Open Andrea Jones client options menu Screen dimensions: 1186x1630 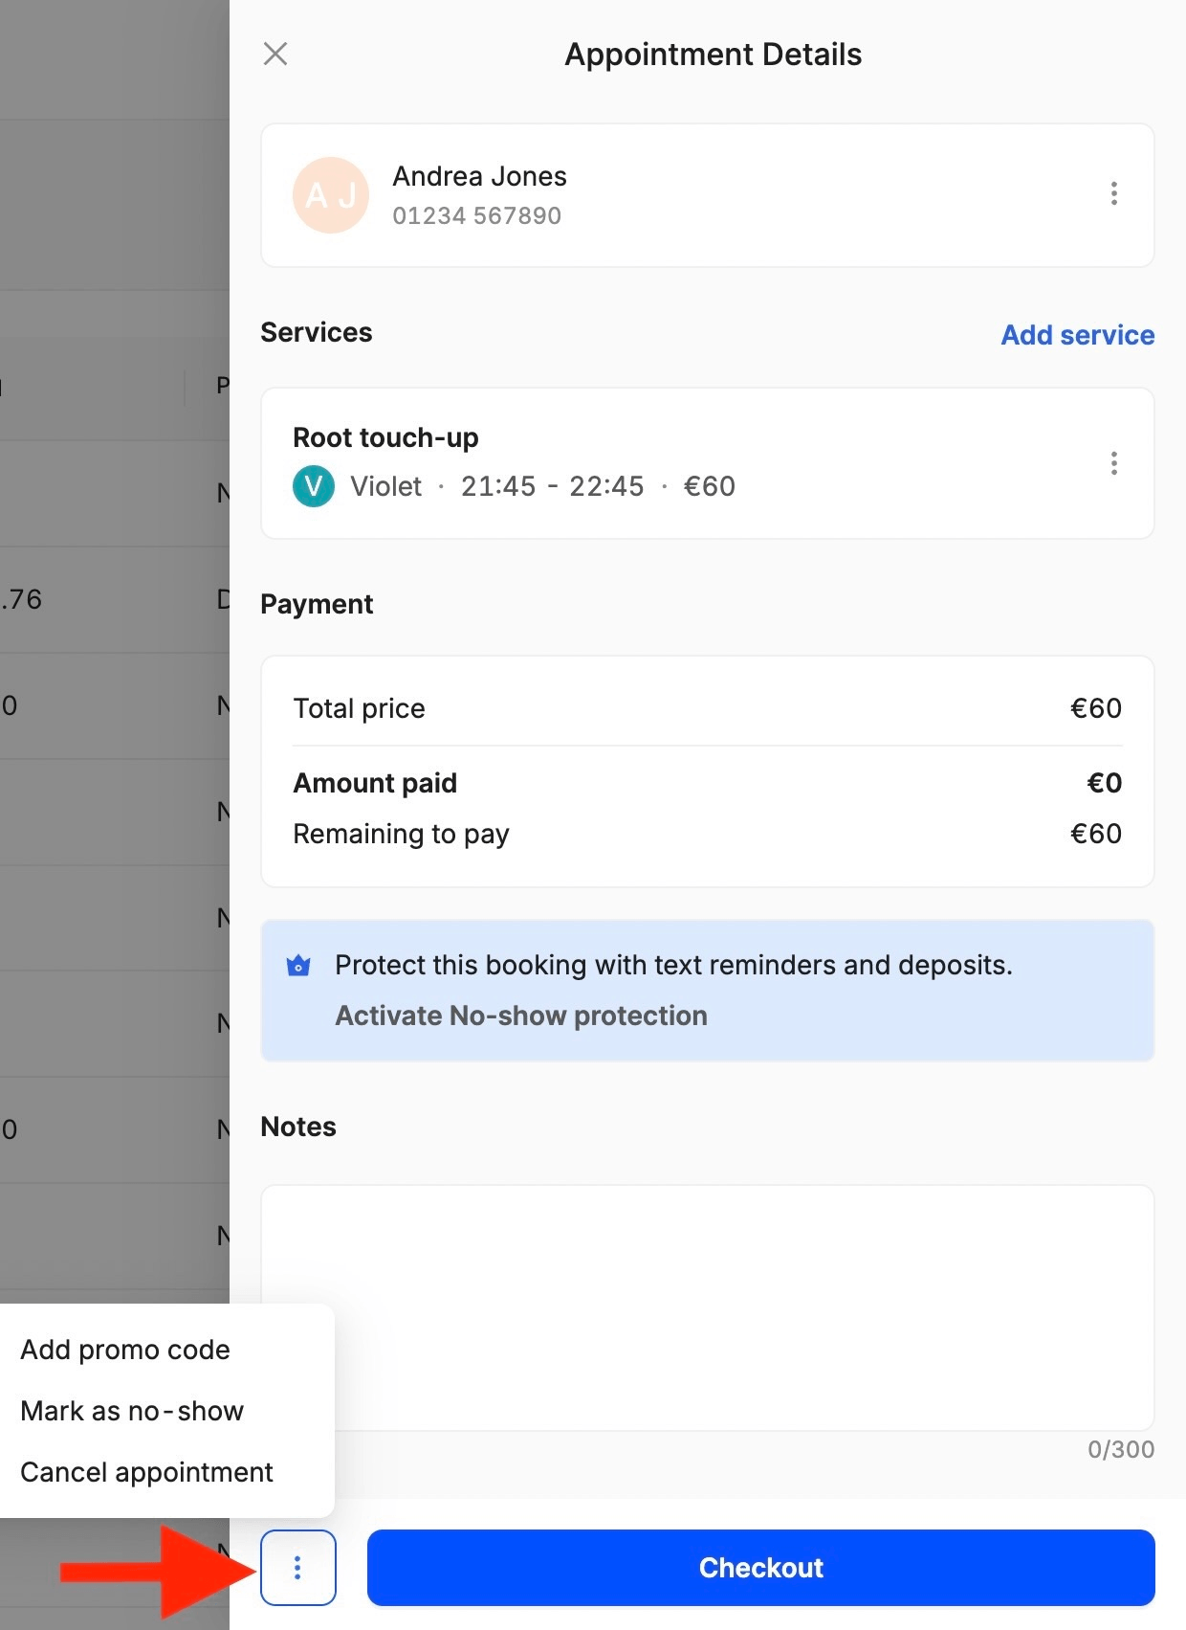(x=1113, y=193)
